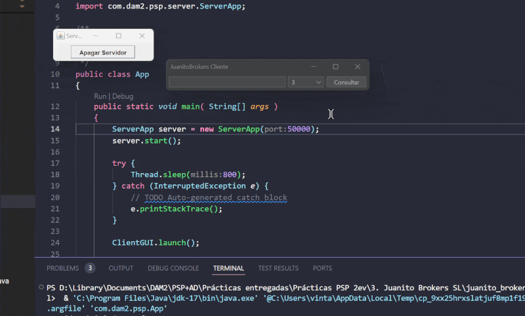This screenshot has height=316, width=525.
Task: Close the Server window
Action: pyautogui.click(x=142, y=36)
